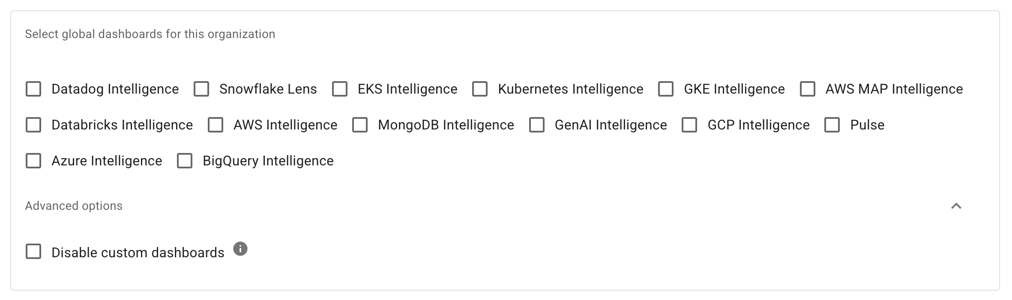The image size is (1012, 300).
Task: Enable the Pulse dashboard checkbox
Action: click(832, 125)
